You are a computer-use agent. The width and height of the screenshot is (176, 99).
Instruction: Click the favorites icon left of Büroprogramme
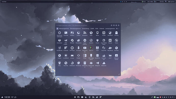(57, 29)
